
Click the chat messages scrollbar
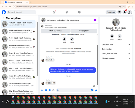coord(97,65)
